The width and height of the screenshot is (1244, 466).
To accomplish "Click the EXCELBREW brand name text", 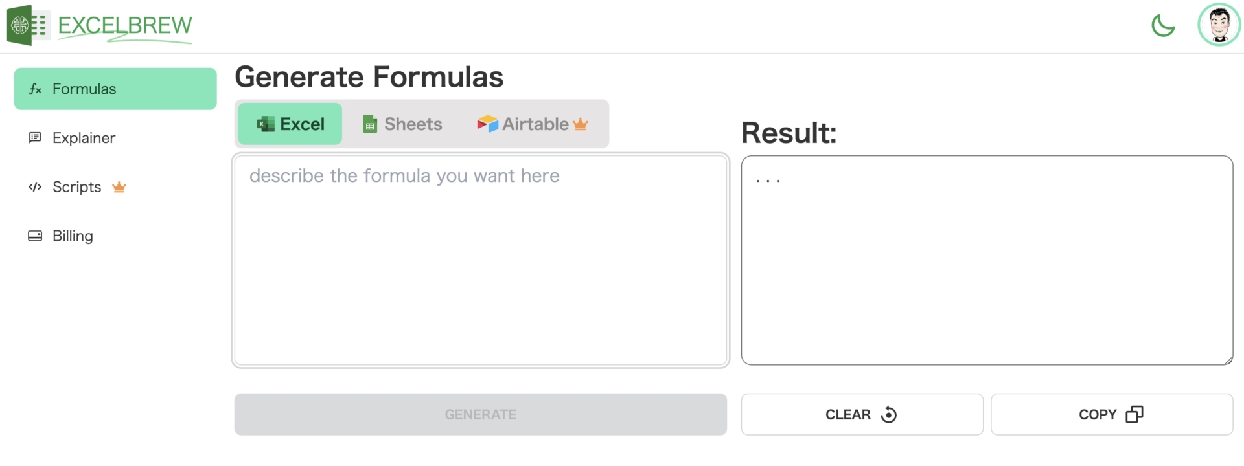I will (x=125, y=25).
